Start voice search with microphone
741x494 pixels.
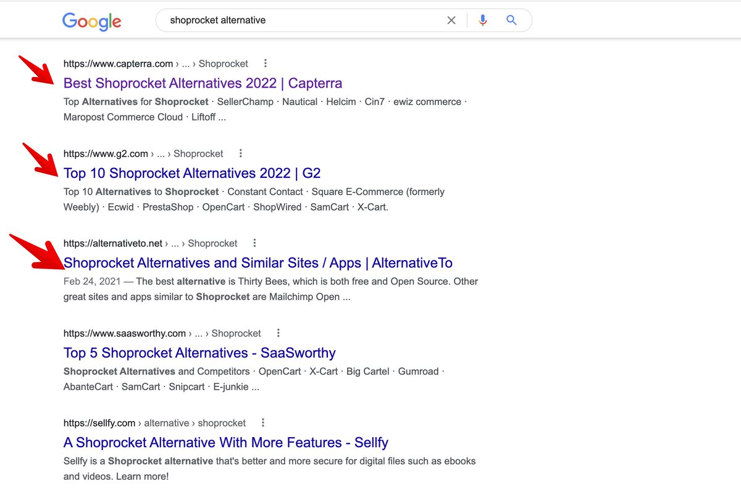(x=483, y=20)
